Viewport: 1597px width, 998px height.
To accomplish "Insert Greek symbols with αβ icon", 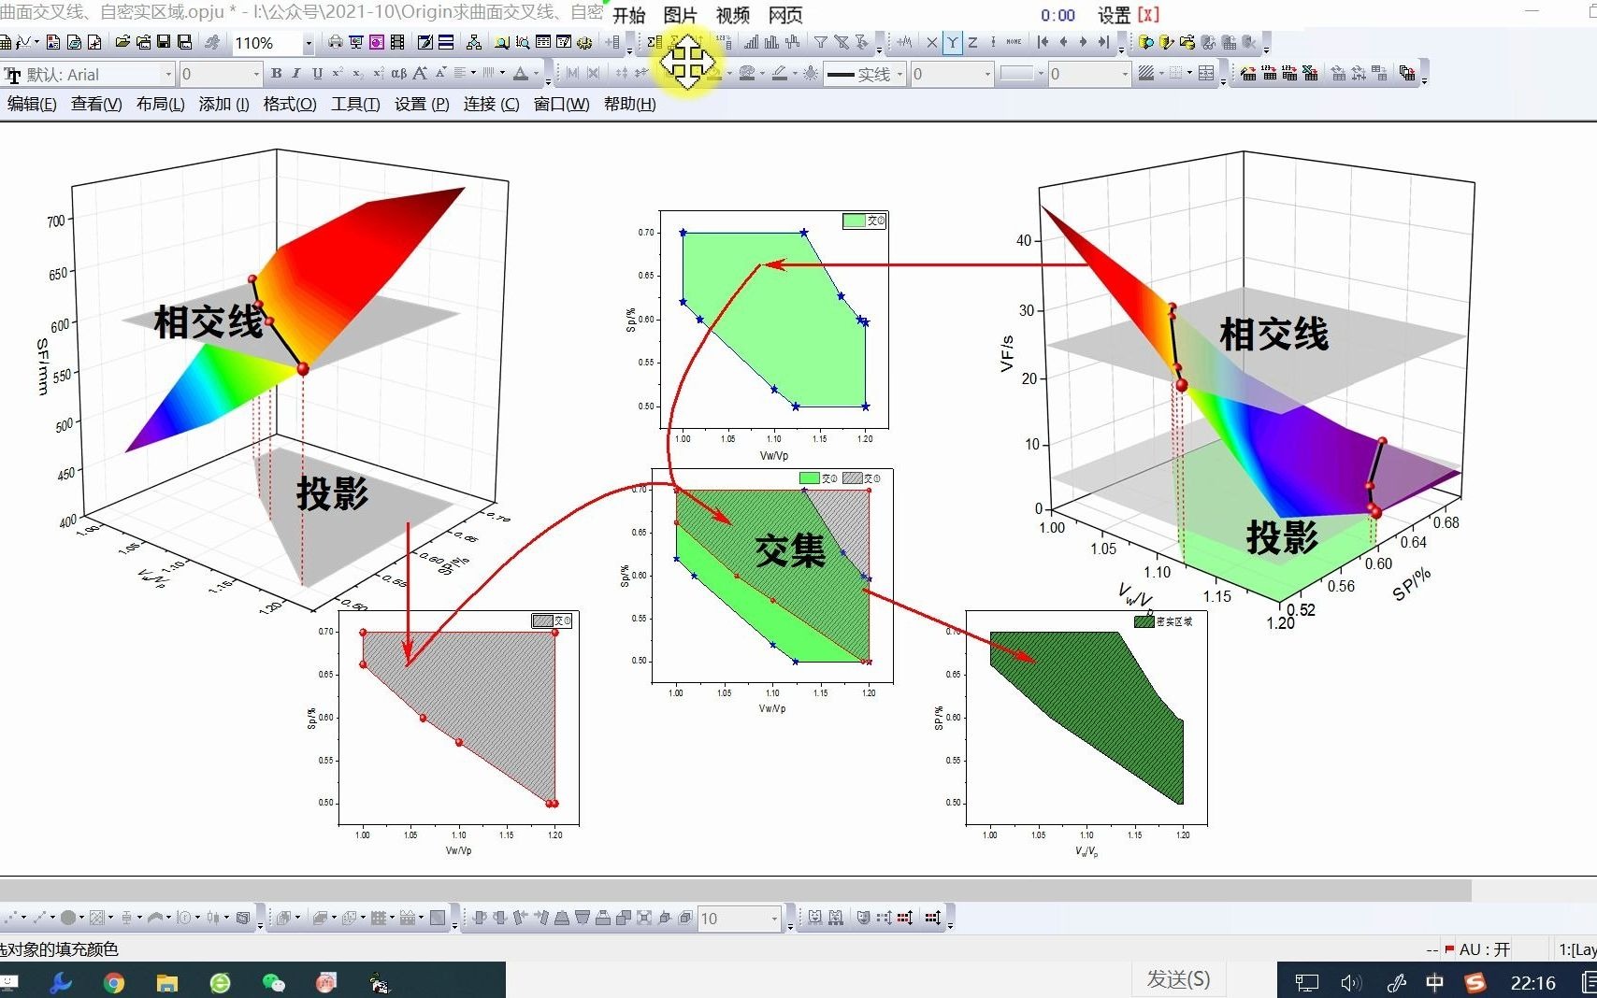I will [398, 73].
